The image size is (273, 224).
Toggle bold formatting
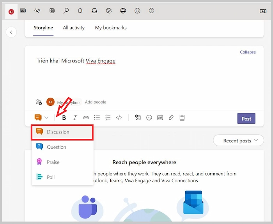[x=64, y=118]
